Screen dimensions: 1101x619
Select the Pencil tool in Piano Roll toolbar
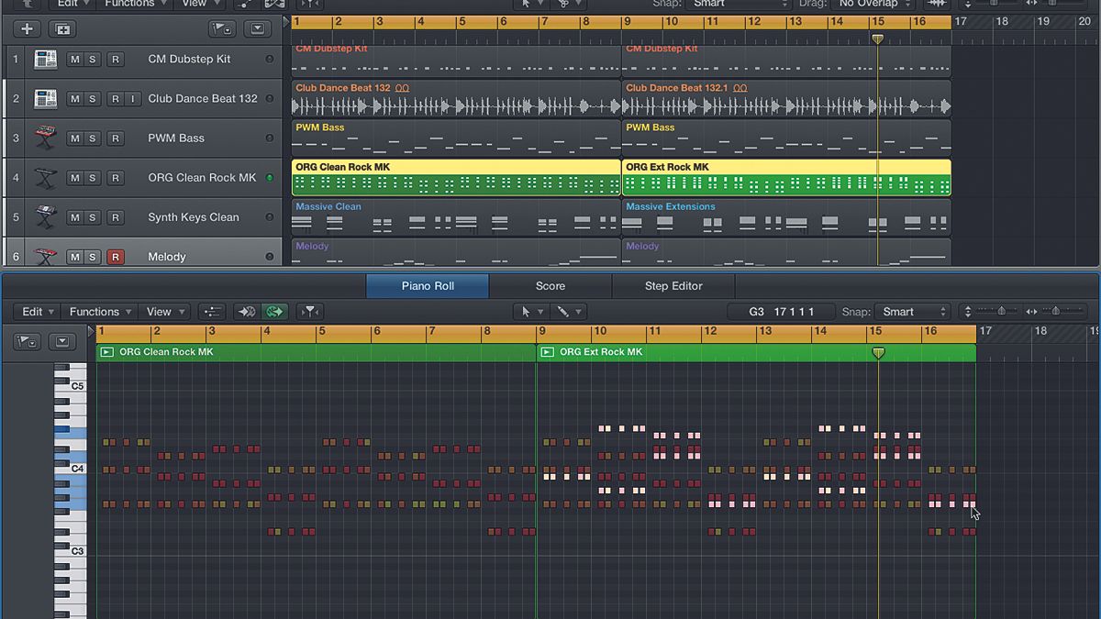pos(563,312)
